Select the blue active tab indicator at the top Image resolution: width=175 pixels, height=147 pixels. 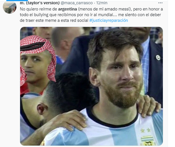tap(17, 1)
